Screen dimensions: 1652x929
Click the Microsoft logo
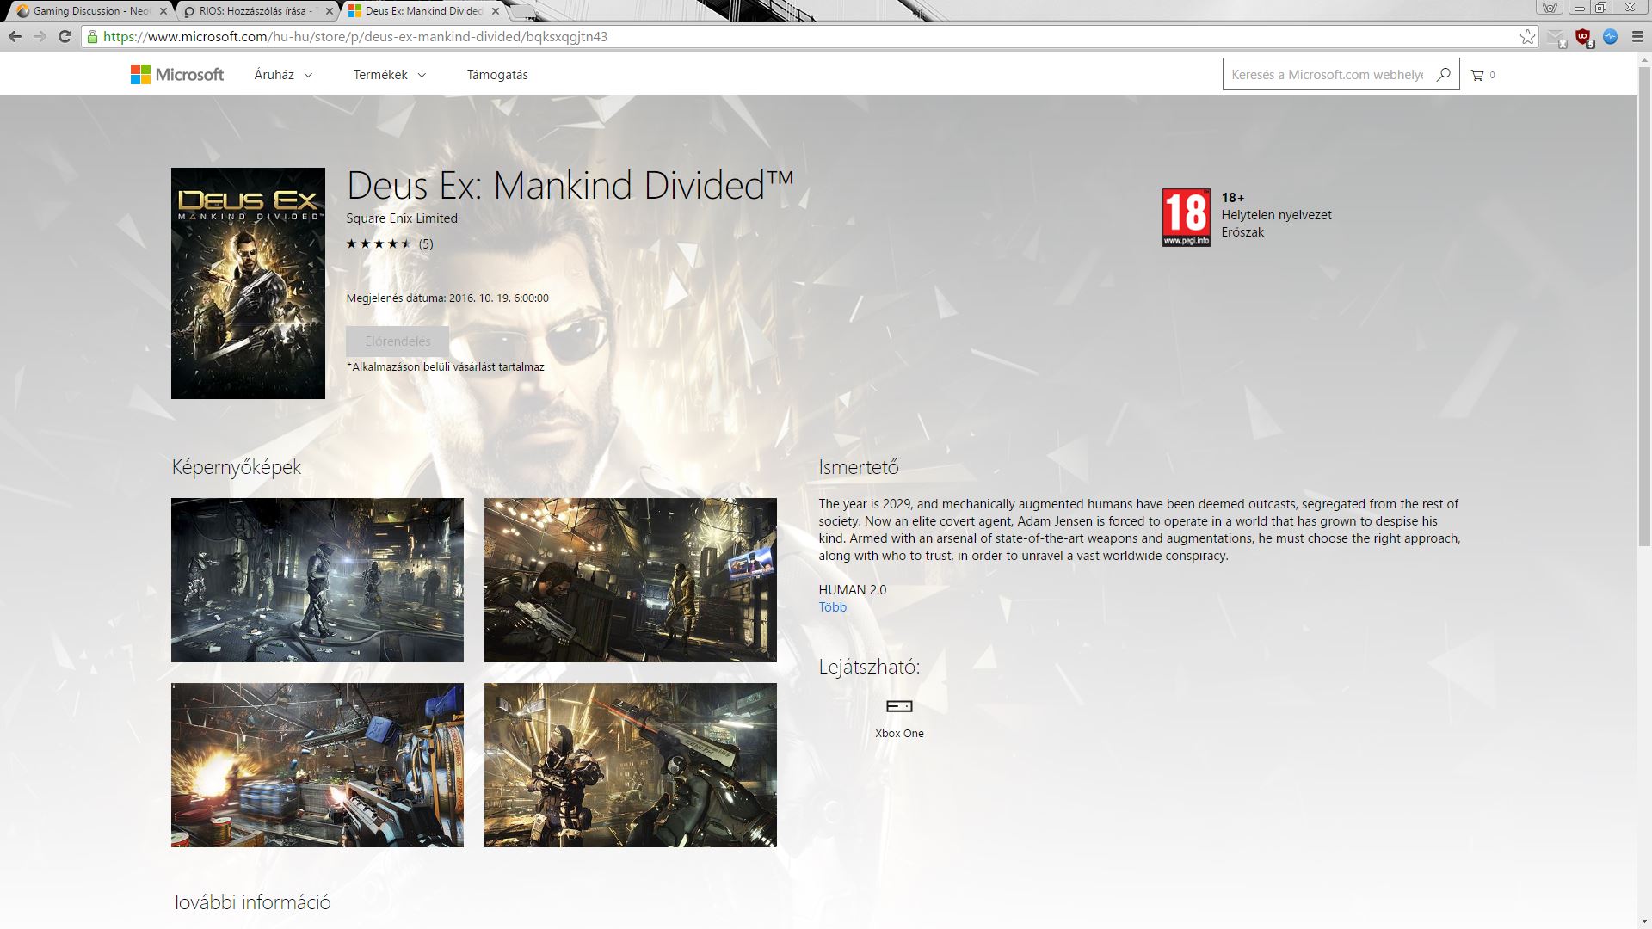pos(177,75)
